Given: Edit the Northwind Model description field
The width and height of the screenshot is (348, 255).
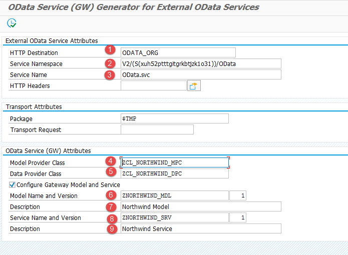Looking at the screenshot, I should [200, 206].
